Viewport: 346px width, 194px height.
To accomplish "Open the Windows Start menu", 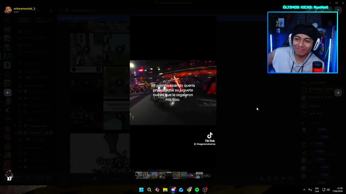I will [141, 190].
